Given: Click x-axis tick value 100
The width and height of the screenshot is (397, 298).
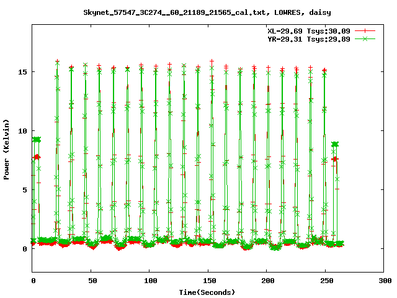Looking at the screenshot, I should point(151,281).
